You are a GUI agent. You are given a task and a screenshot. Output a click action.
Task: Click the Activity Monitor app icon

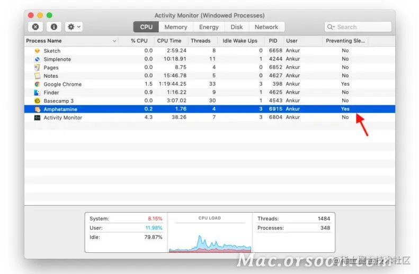37,117
